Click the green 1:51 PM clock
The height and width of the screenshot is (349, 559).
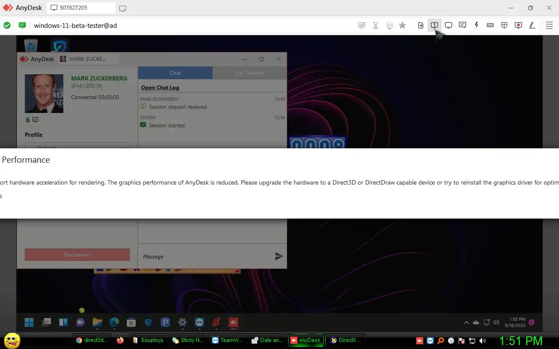pos(521,341)
